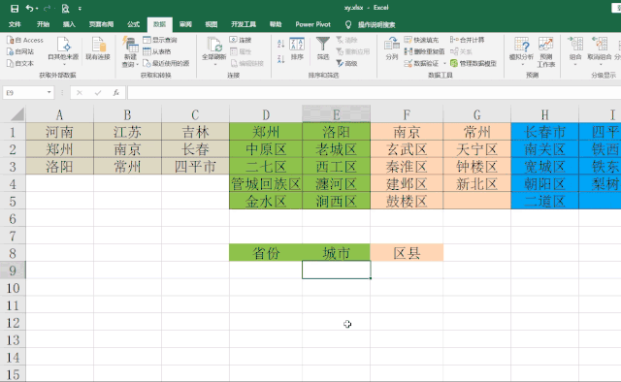Sort ascending A to Z
This screenshot has height=382, width=621.
coord(280,44)
